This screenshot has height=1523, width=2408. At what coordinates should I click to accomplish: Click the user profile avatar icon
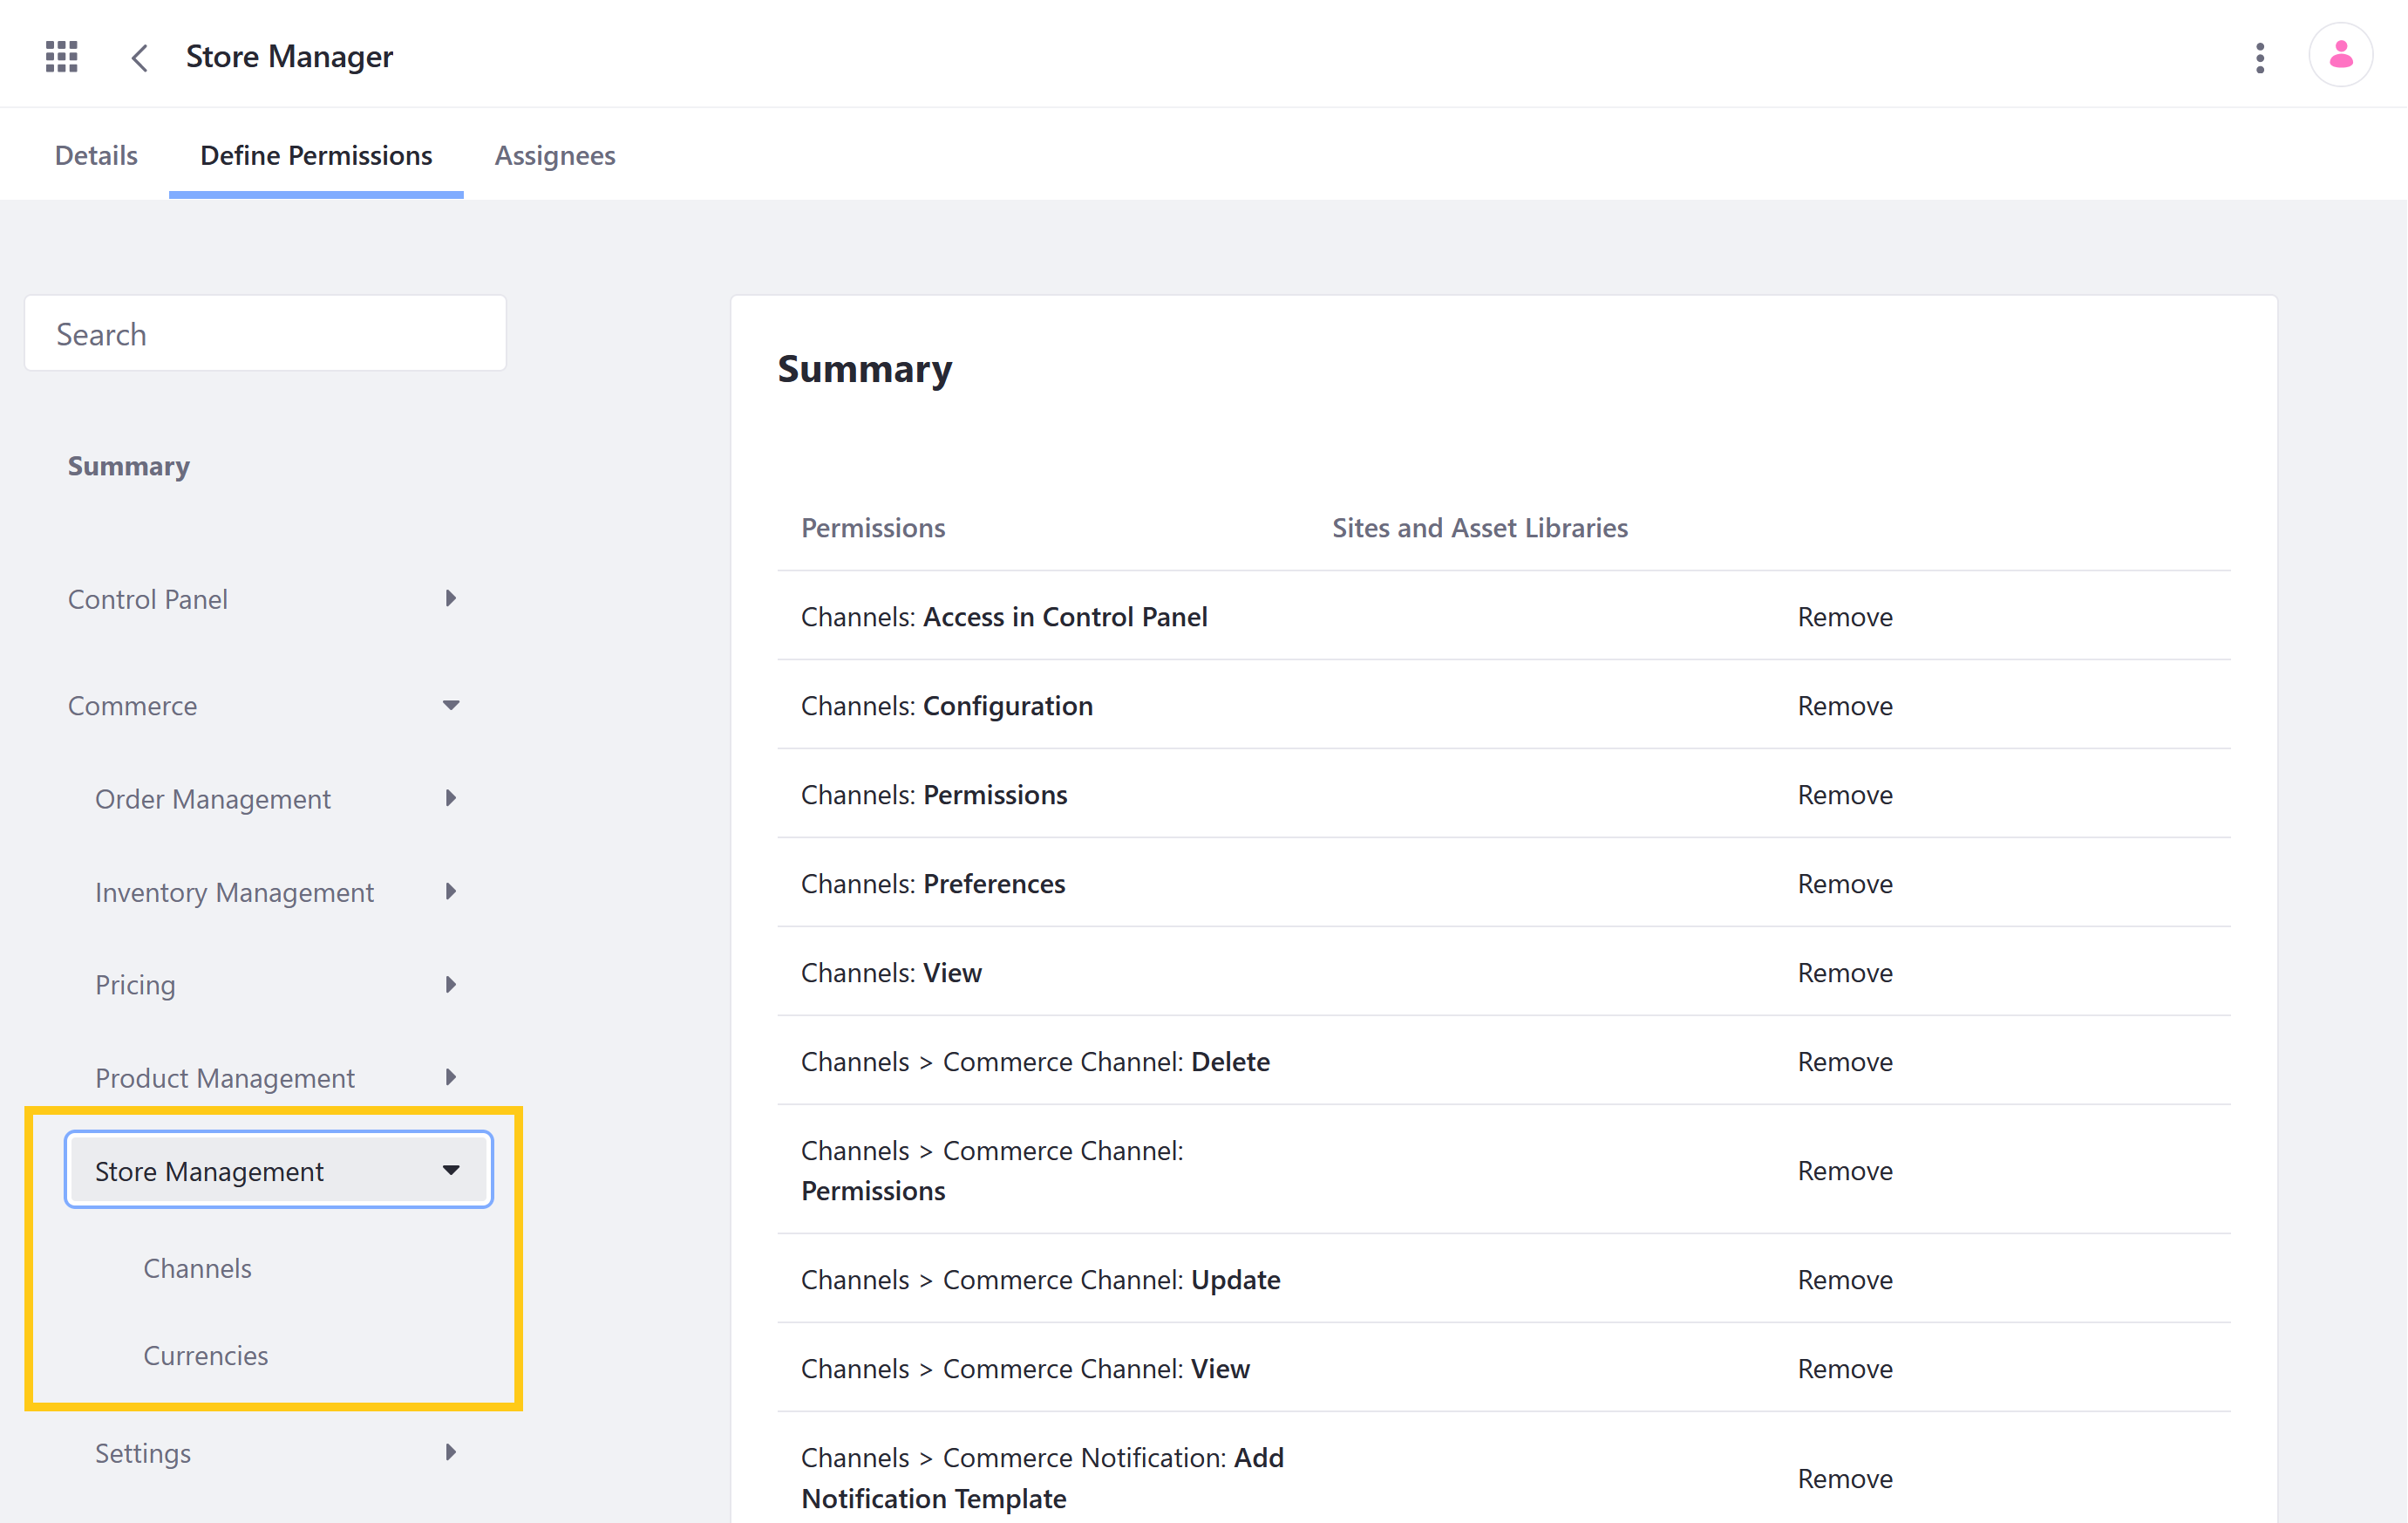click(x=2342, y=54)
